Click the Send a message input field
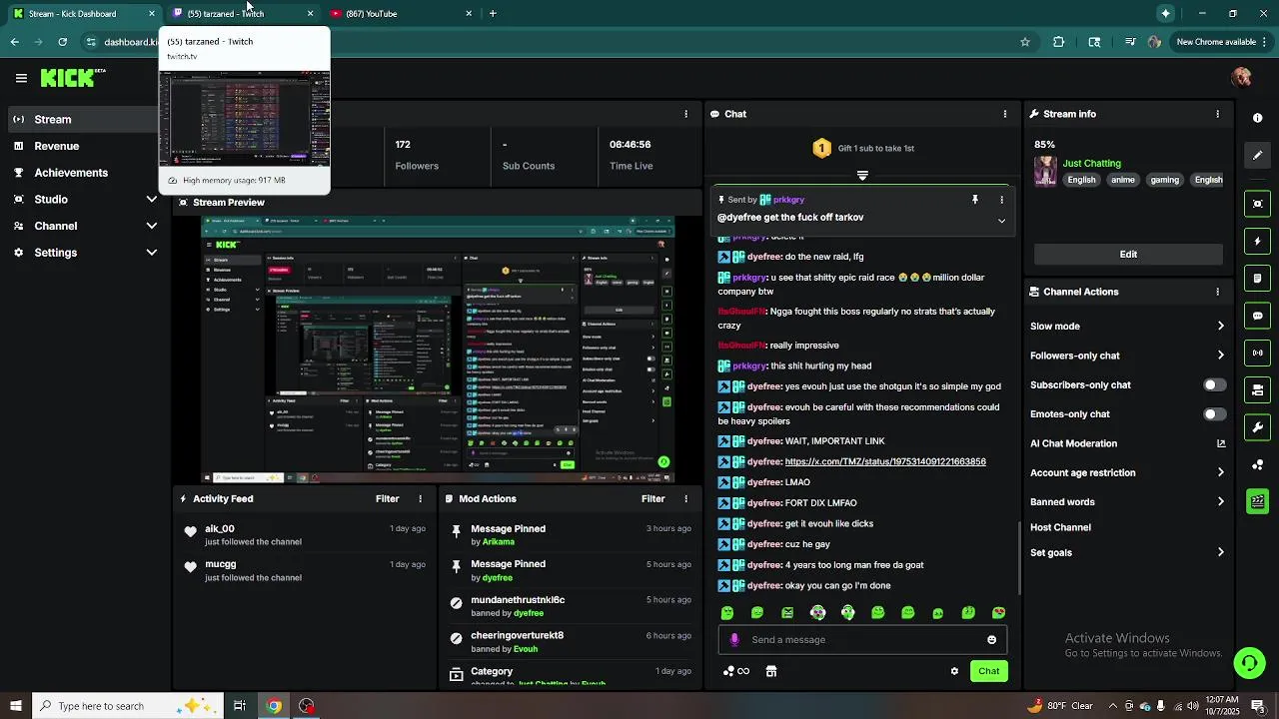Viewport: 1279px width, 719px height. [864, 640]
